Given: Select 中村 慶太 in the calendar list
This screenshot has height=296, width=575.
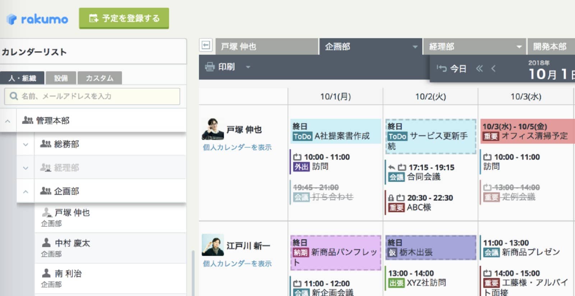Looking at the screenshot, I should [x=110, y=248].
